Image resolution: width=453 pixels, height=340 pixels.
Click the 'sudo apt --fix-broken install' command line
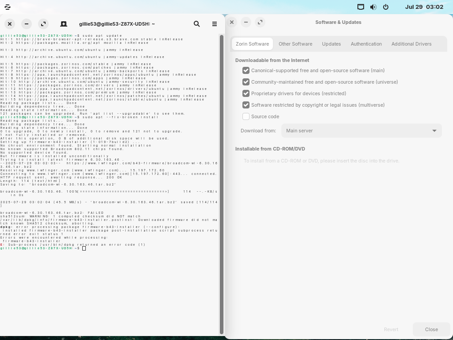click(120, 117)
